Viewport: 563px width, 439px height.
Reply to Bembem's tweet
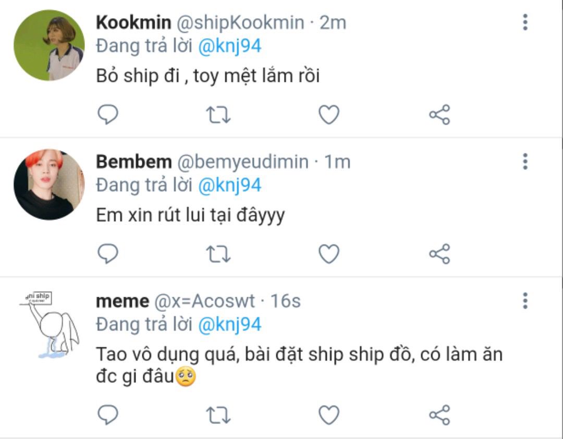point(108,254)
